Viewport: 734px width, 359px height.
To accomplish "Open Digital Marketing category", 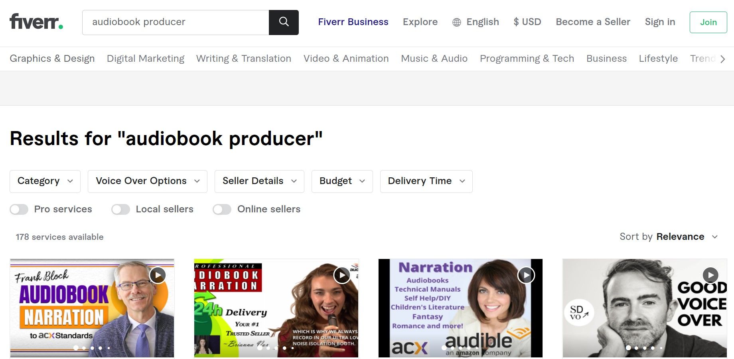I will 146,59.
